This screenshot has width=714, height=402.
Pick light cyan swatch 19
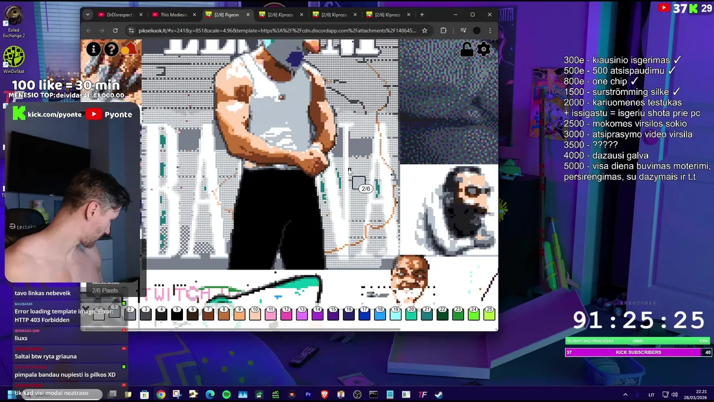pos(395,313)
